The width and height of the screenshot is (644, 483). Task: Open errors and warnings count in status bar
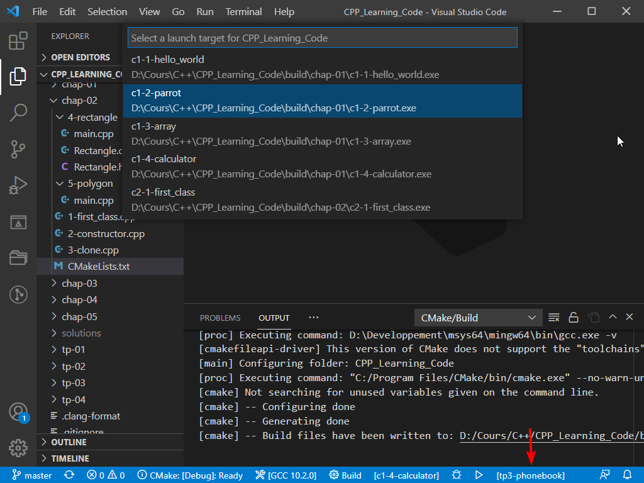[x=106, y=475]
